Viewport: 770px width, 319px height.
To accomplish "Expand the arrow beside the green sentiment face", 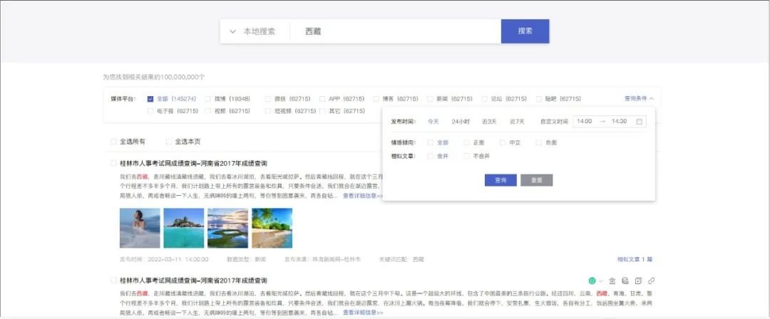I will 601,281.
